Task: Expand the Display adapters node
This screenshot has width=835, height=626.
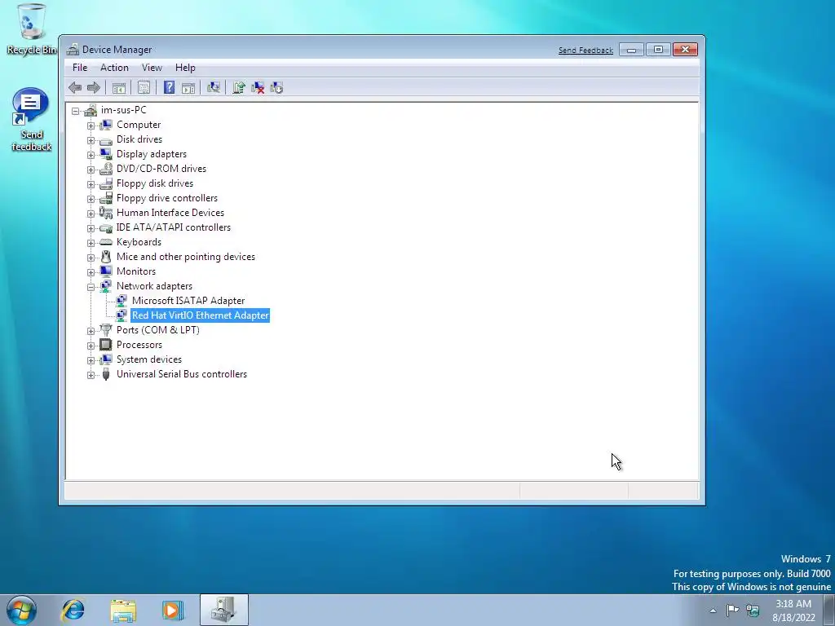Action: tap(91, 155)
